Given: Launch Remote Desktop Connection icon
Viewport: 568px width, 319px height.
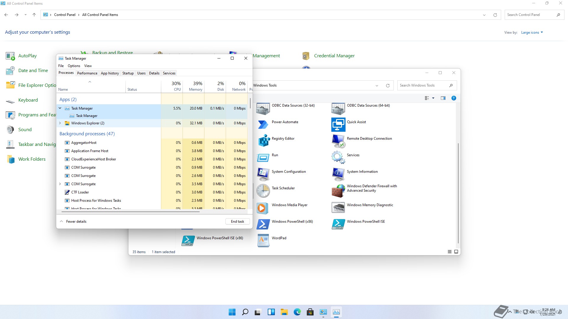Looking at the screenshot, I should point(338,141).
